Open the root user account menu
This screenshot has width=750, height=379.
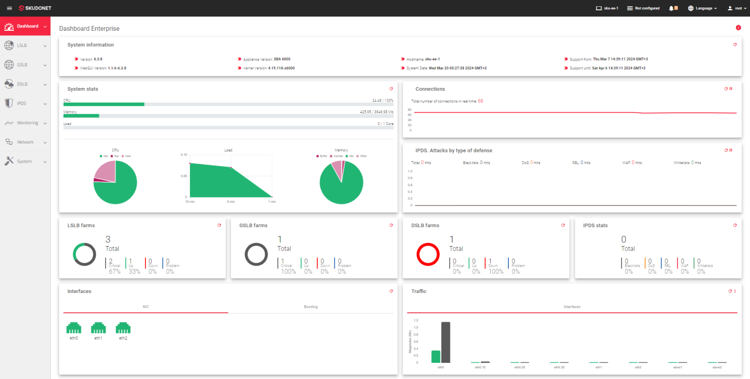point(737,8)
